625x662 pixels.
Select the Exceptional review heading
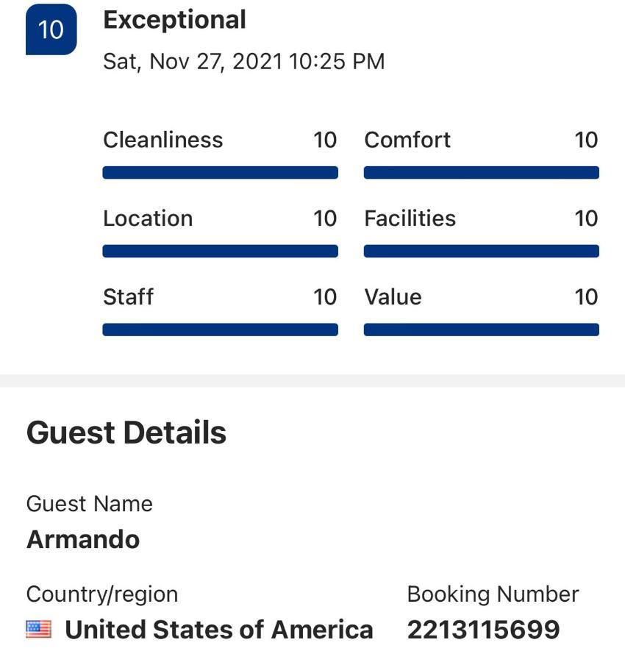175,21
